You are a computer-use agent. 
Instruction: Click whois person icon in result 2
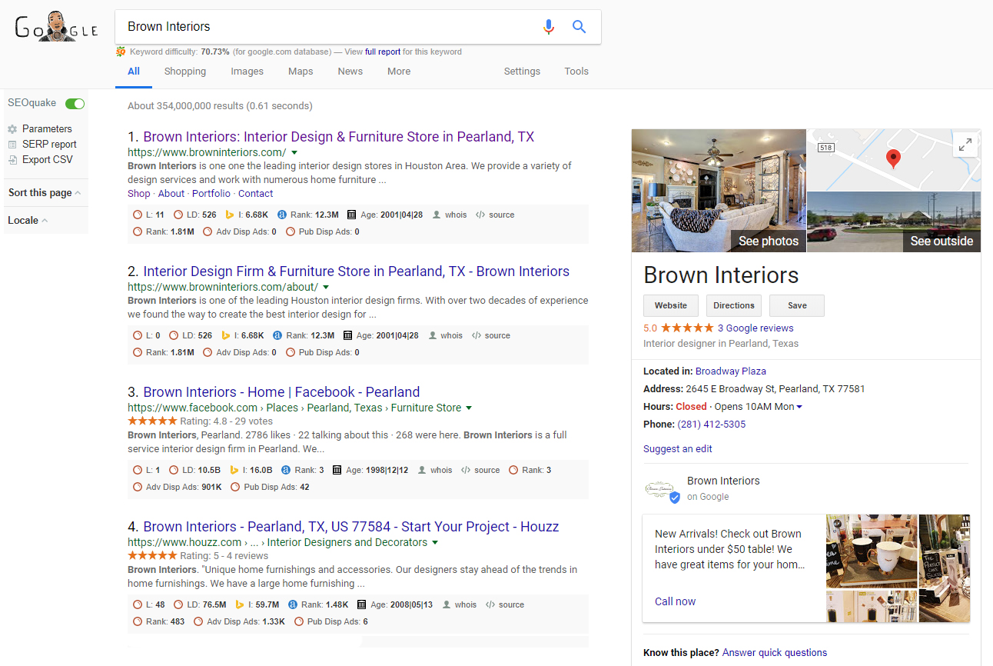point(433,336)
